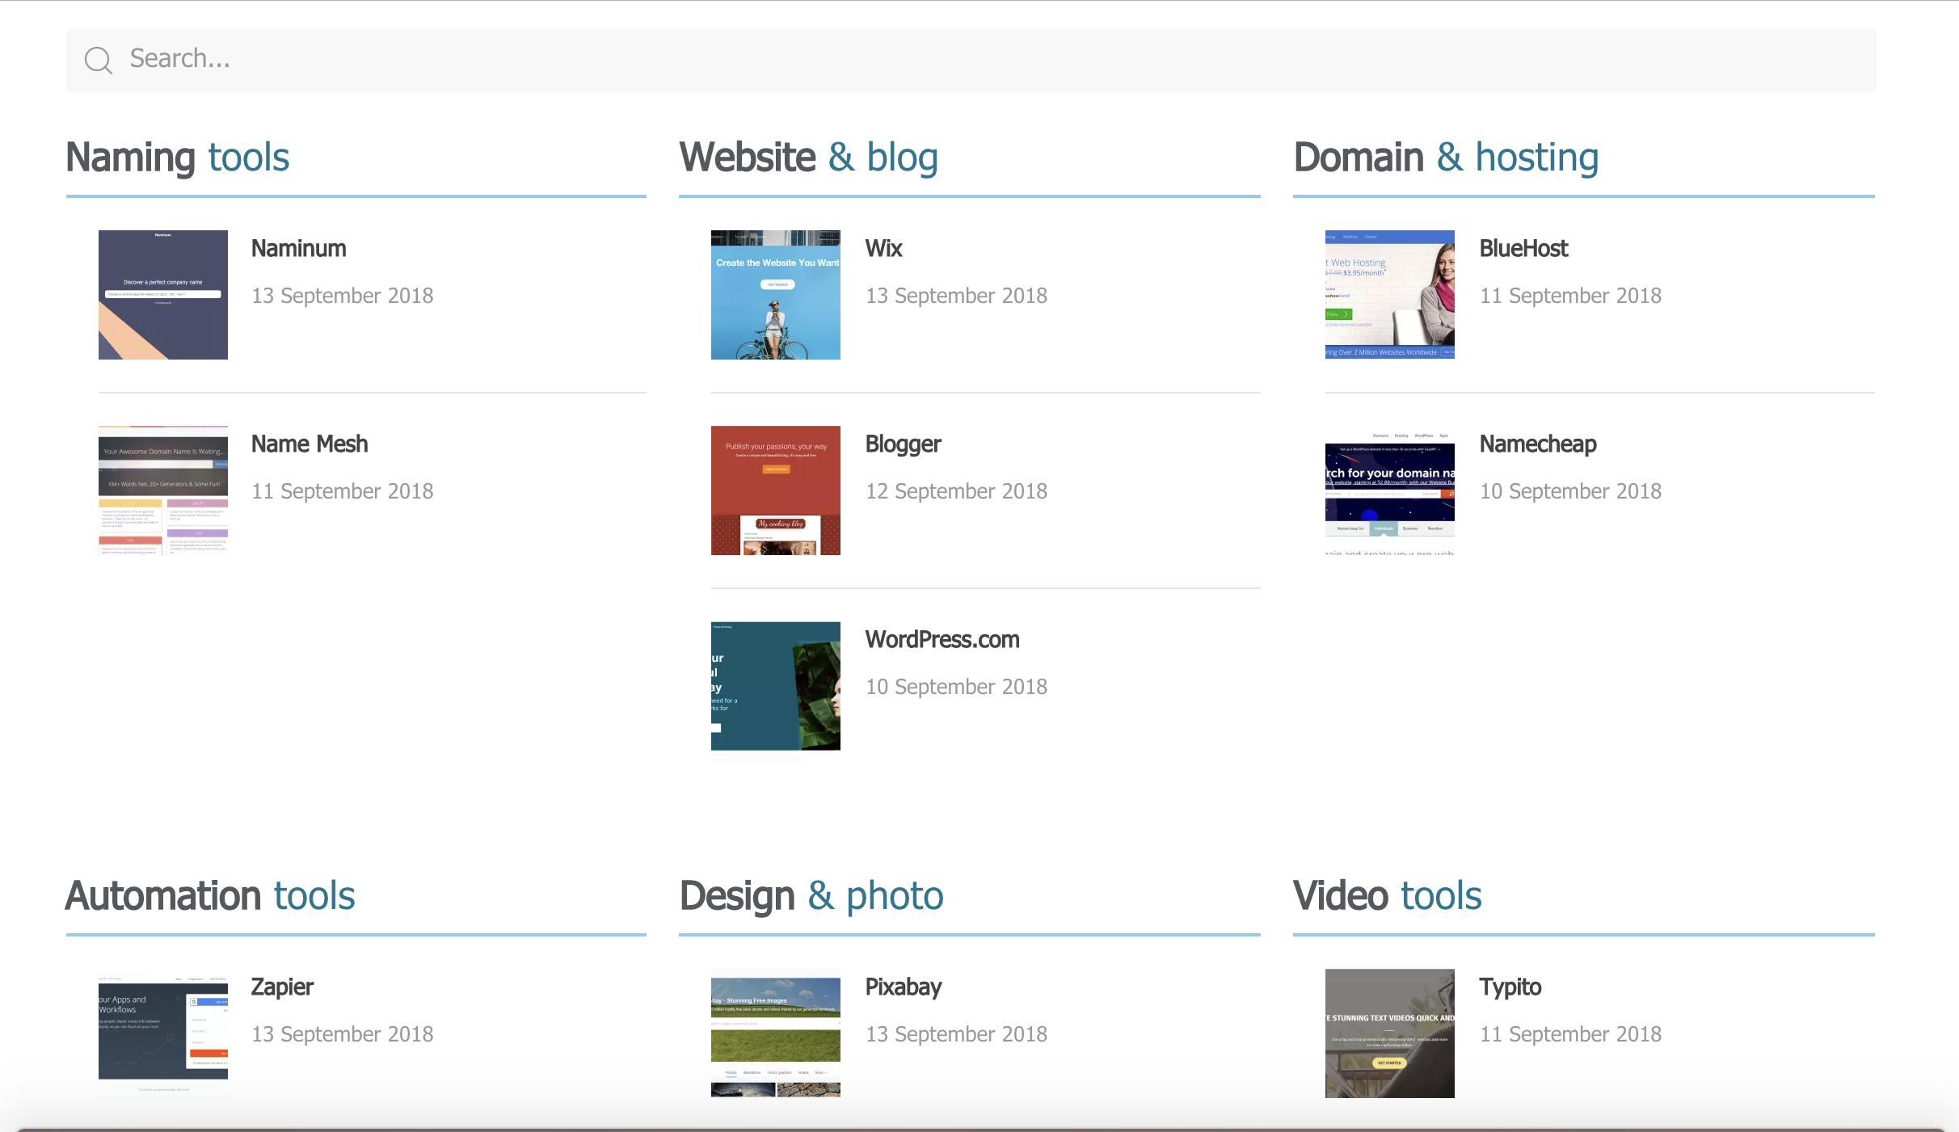Open the WordPress.com article
Screen dimensions: 1959x1132
(x=942, y=639)
